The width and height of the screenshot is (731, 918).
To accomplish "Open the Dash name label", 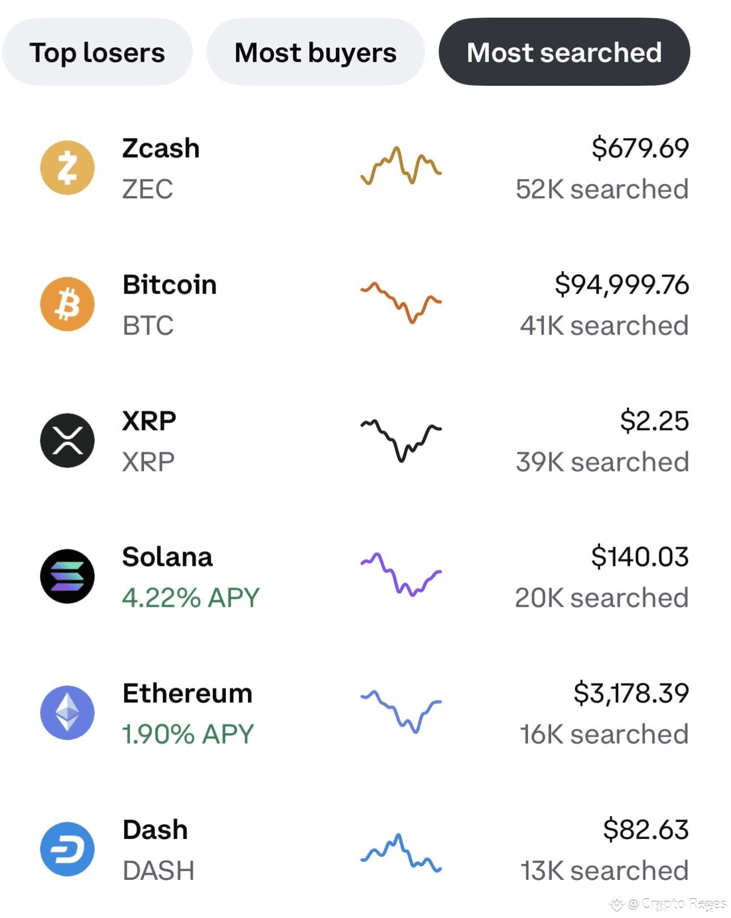I will point(155,830).
